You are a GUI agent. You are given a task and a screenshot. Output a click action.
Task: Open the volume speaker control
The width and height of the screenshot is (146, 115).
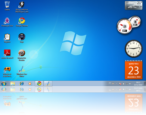coord(130,84)
